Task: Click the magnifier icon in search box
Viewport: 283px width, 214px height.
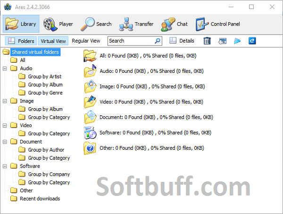Action: click(x=158, y=41)
